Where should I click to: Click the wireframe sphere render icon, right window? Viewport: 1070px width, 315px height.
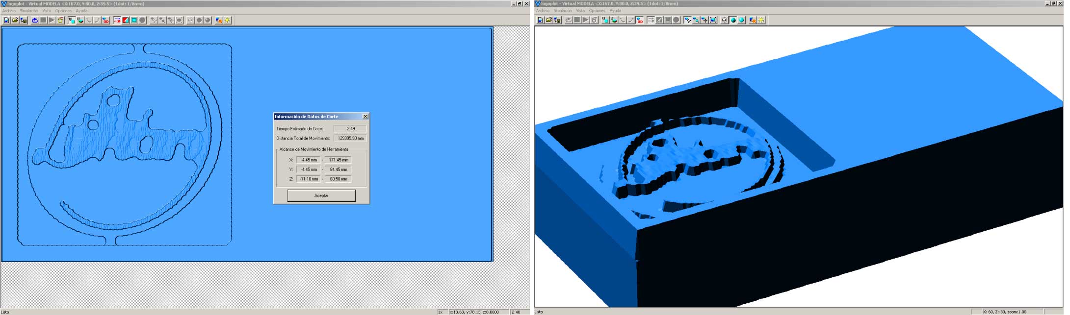725,20
